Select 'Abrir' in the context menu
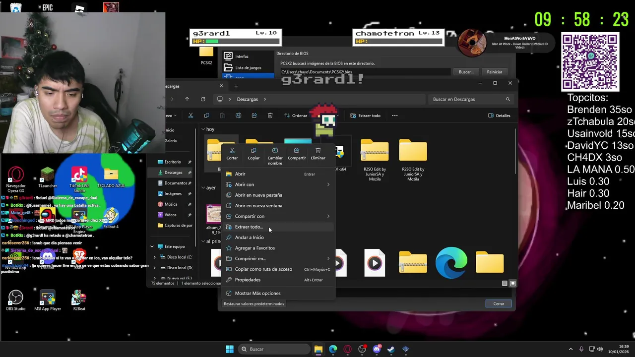This screenshot has height=357, width=635. [x=278, y=174]
